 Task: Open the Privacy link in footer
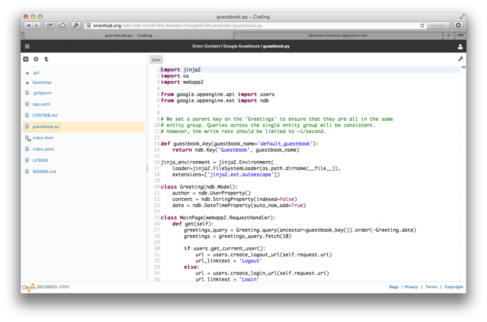tap(411, 287)
